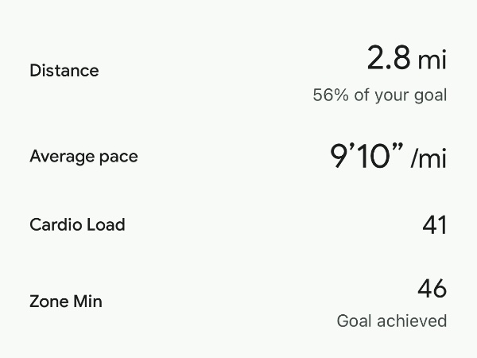This screenshot has height=358, width=477.
Task: Click the 2.8 distance number
Action: 389,58
